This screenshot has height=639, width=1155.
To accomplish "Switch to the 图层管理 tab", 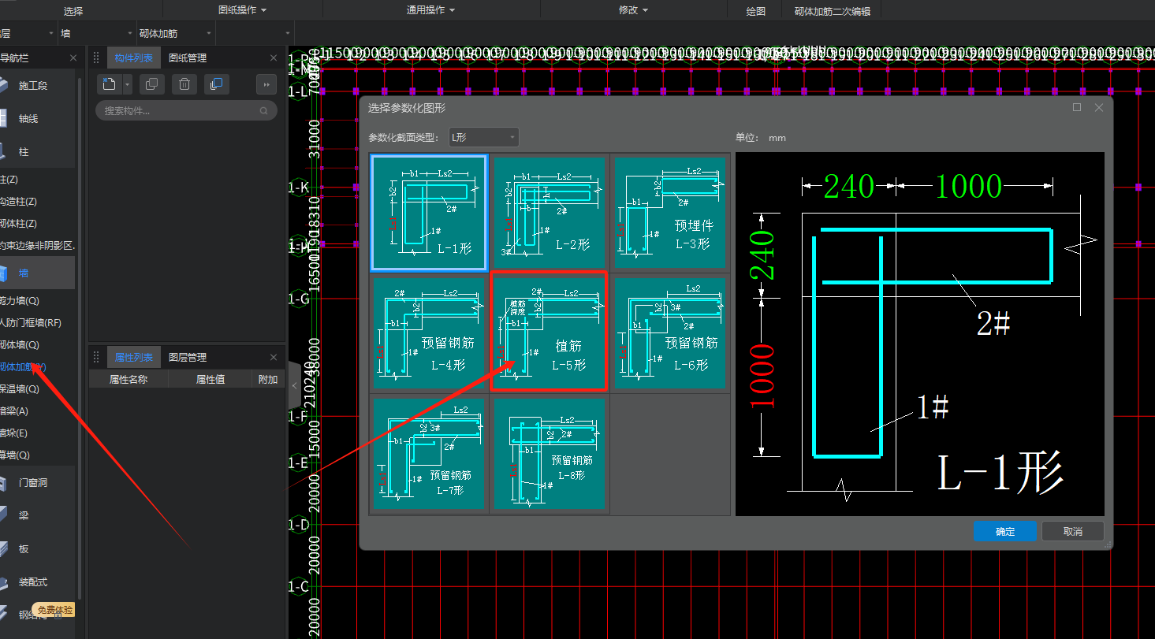I will (188, 357).
